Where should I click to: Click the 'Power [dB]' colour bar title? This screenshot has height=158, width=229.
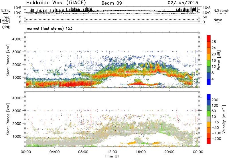click(x=218, y=60)
